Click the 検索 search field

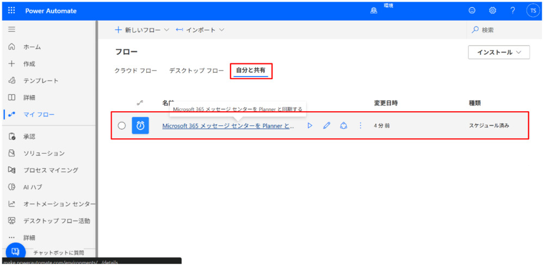[x=504, y=30]
